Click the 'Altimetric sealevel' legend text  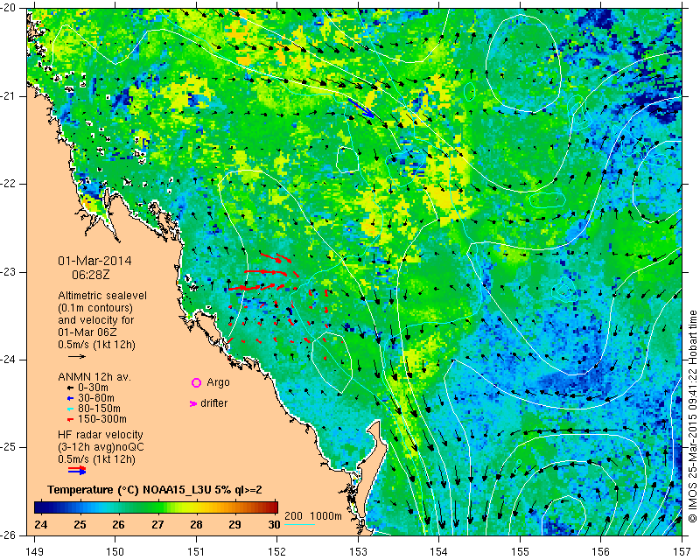[102, 296]
